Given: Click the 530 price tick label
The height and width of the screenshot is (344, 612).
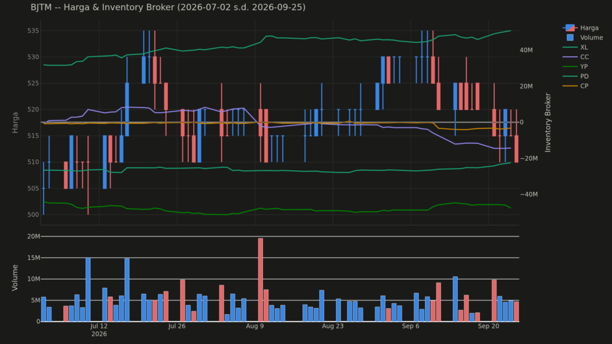Looking at the screenshot, I should tap(33, 57).
